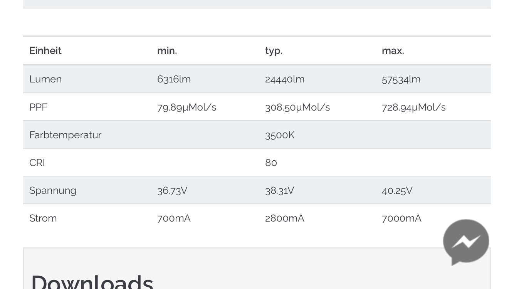Click the 3500K color temperature value
514x289 pixels.
pyautogui.click(x=280, y=135)
